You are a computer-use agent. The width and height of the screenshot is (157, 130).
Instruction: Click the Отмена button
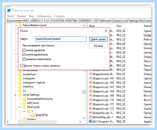(x=98, y=46)
